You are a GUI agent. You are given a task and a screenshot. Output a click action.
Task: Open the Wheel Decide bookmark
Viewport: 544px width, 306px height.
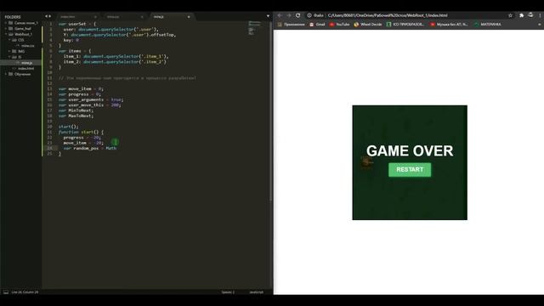click(x=368, y=25)
